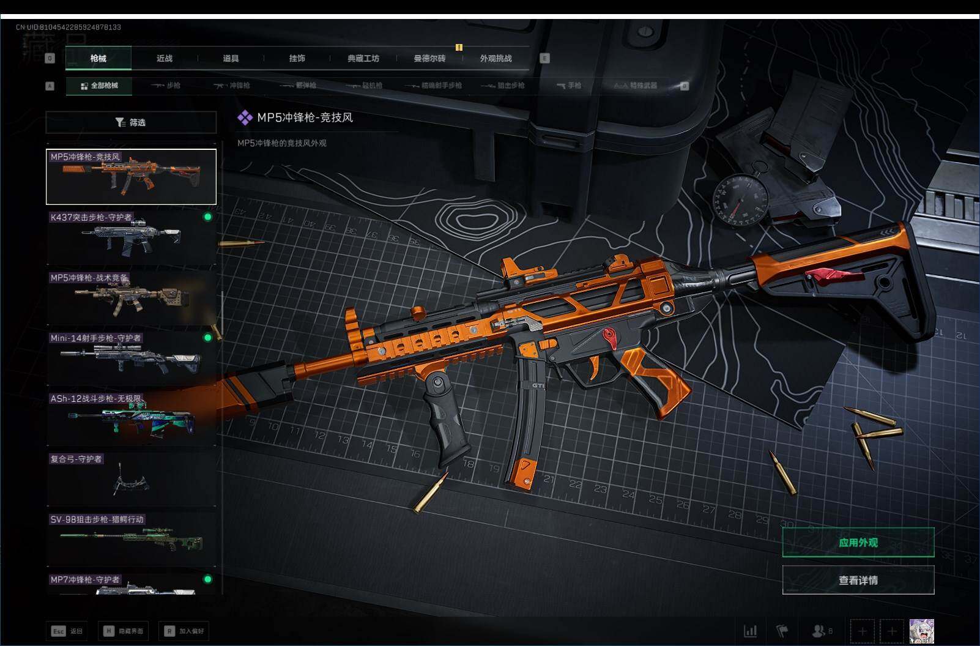Viewport: 980px width, 646px height.
Task: Click the first plus squad slot
Action: [x=862, y=631]
